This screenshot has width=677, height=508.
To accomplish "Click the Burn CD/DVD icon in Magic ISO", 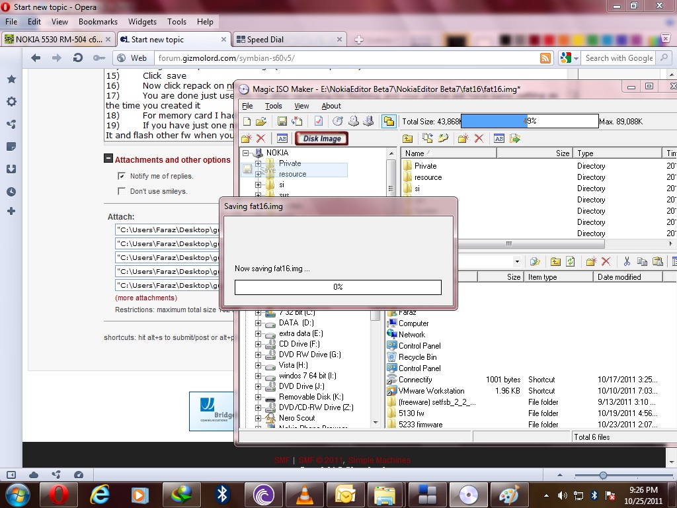I will click(x=338, y=122).
